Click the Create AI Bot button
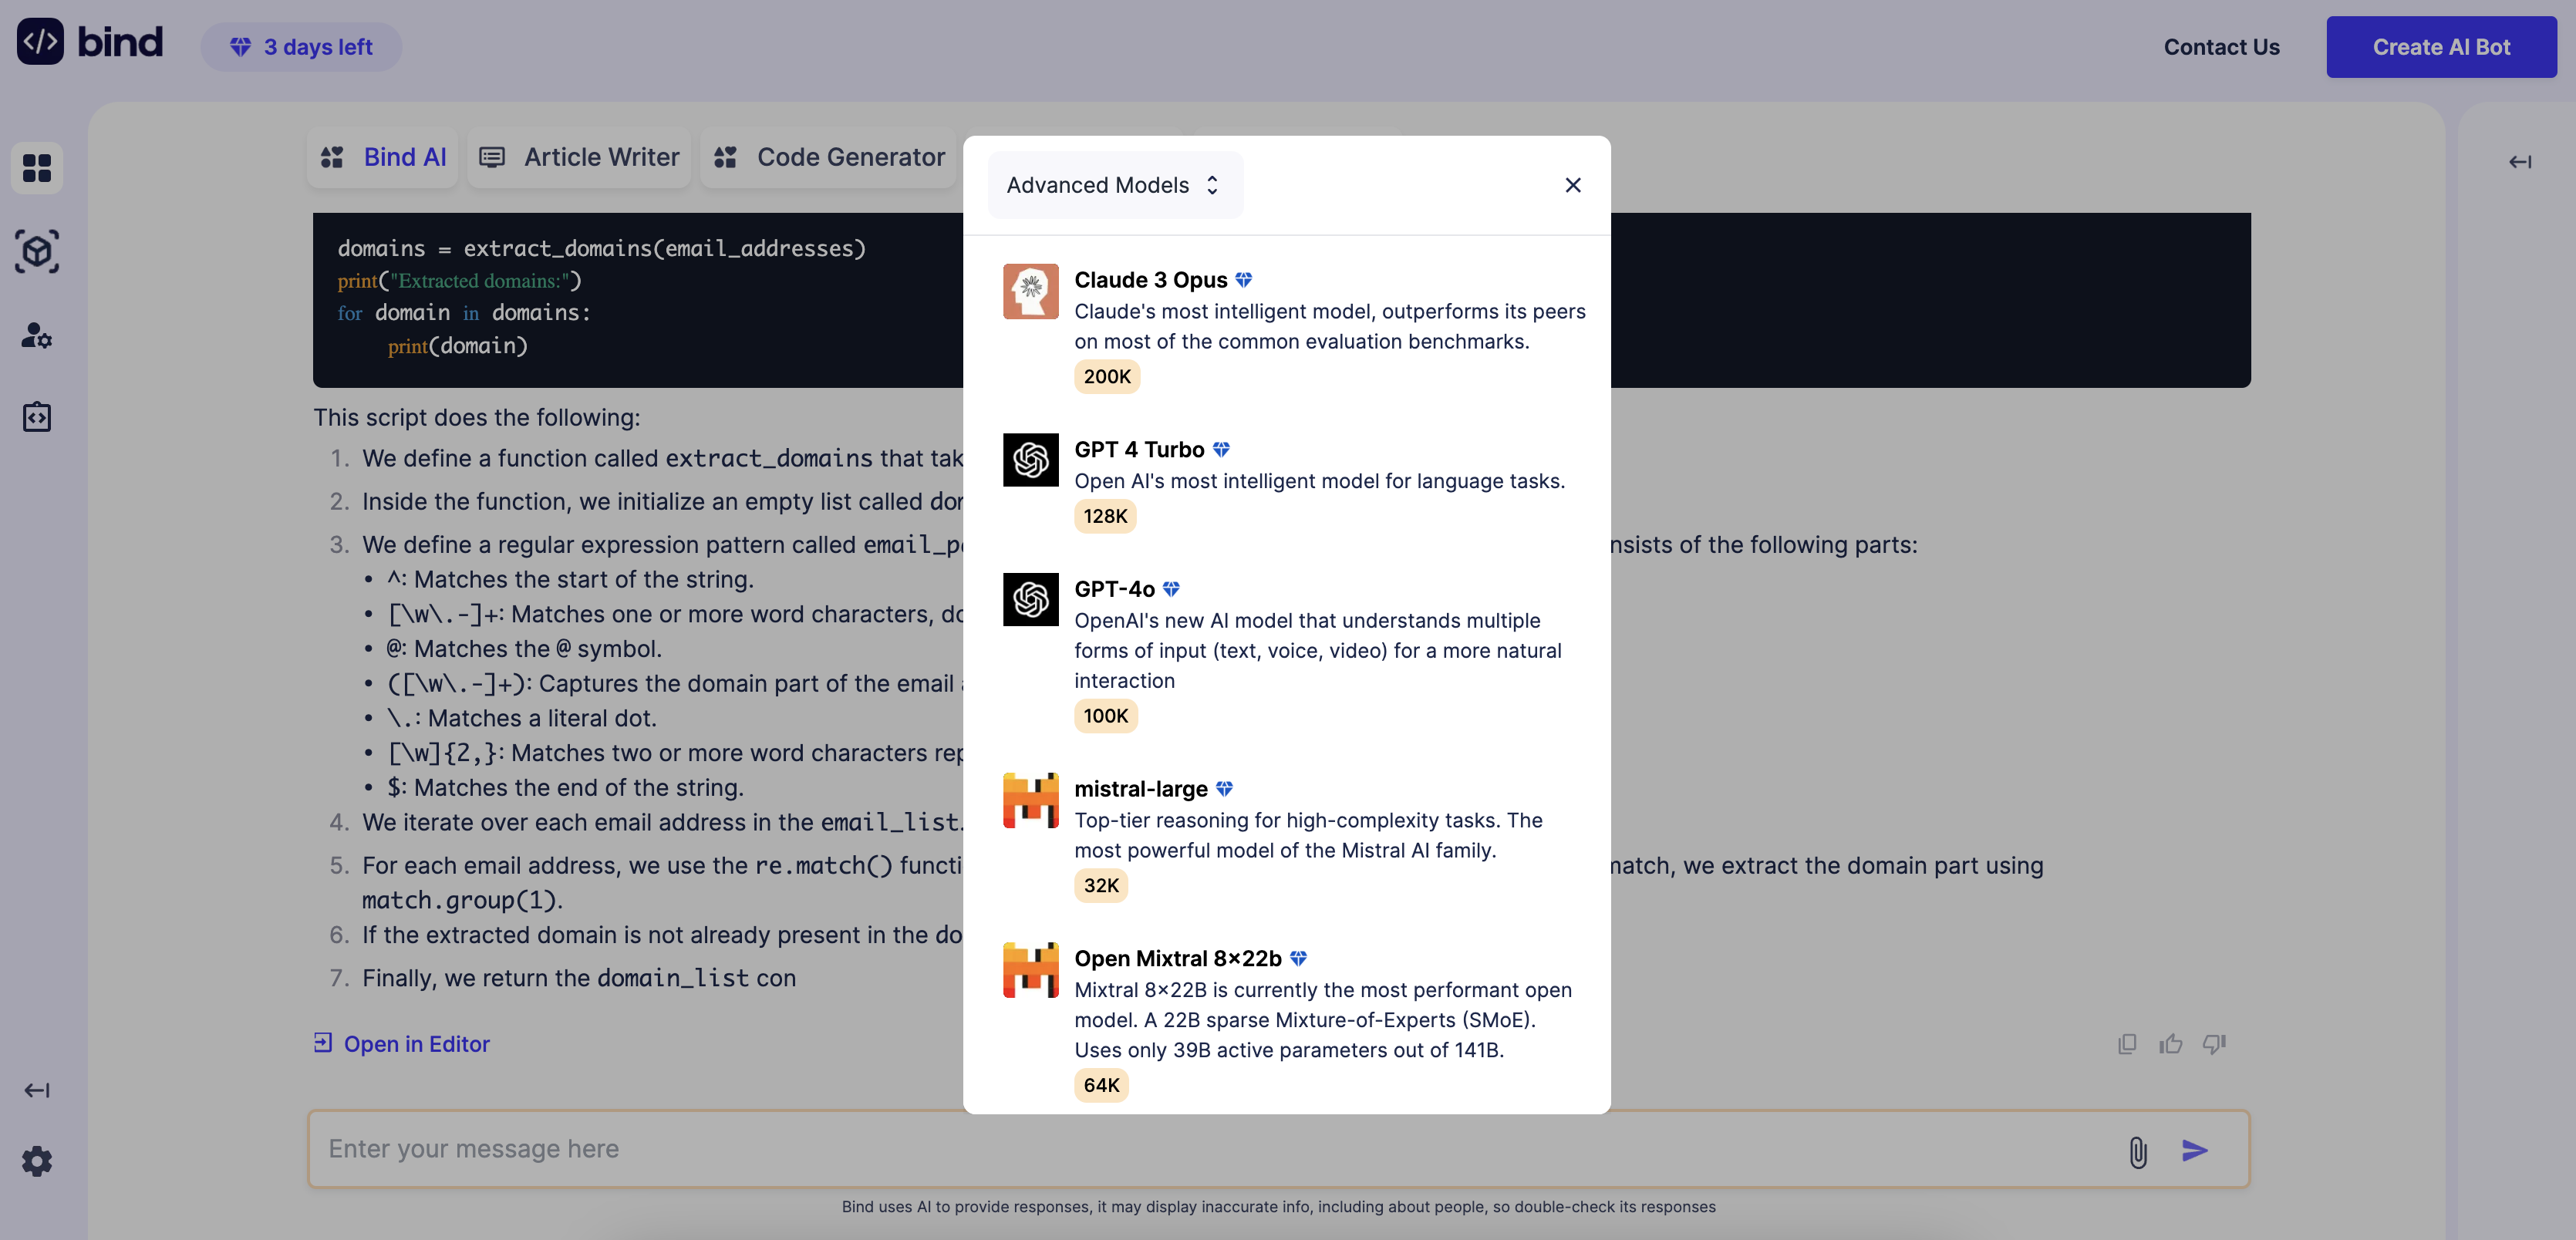This screenshot has width=2576, height=1240. point(2440,47)
